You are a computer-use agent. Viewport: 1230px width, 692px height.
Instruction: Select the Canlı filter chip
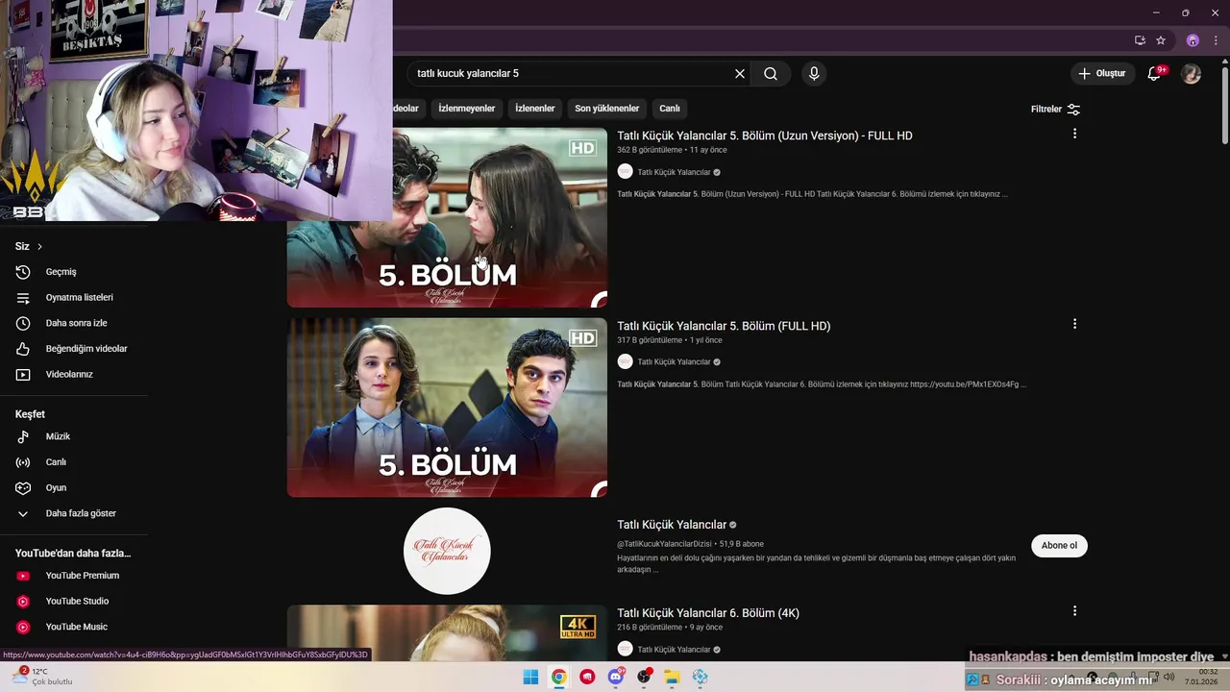click(670, 109)
